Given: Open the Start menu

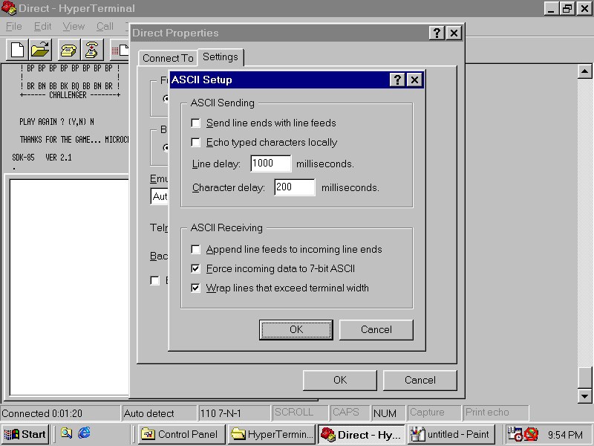Looking at the screenshot, I should [25, 434].
